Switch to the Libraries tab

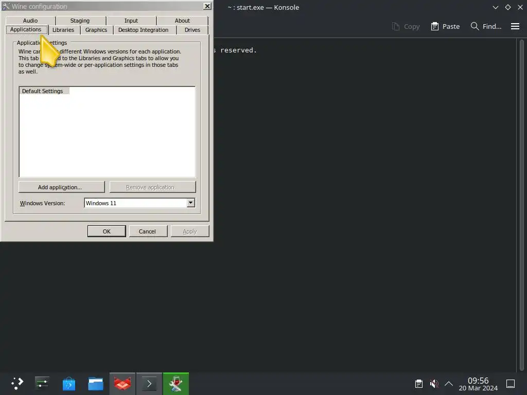click(x=63, y=30)
